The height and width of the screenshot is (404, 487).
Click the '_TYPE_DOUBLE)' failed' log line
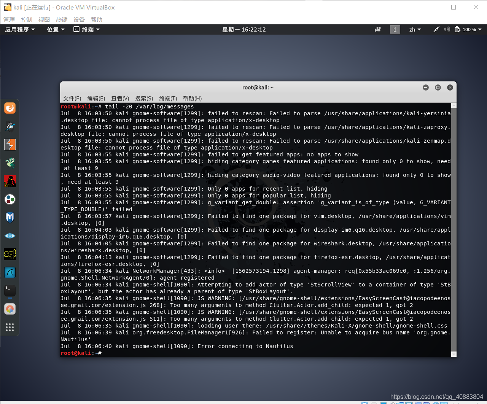(x=96, y=209)
